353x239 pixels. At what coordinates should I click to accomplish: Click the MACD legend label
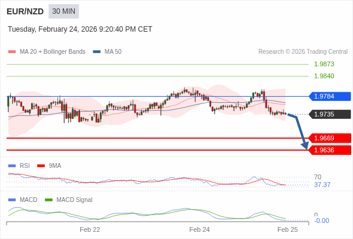28,200
